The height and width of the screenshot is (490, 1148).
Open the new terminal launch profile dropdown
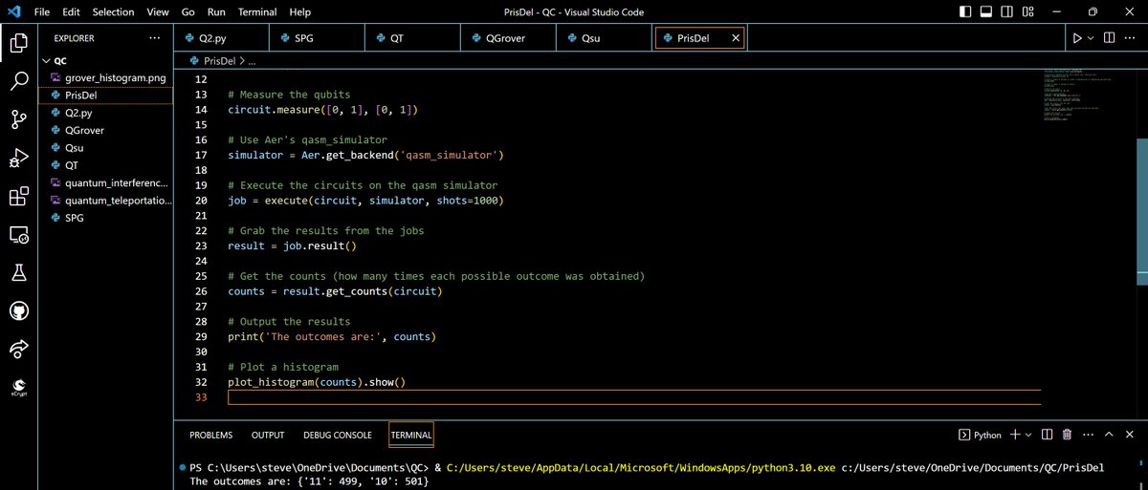coord(1028,435)
